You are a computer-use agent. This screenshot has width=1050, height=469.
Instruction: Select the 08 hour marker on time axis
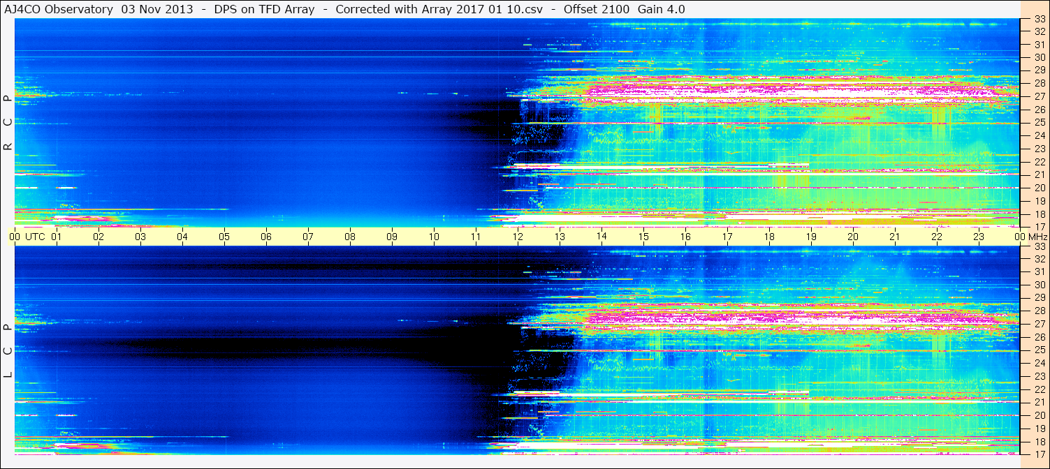coord(350,237)
